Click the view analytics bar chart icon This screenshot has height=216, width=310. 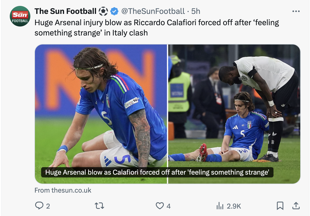click(x=220, y=205)
